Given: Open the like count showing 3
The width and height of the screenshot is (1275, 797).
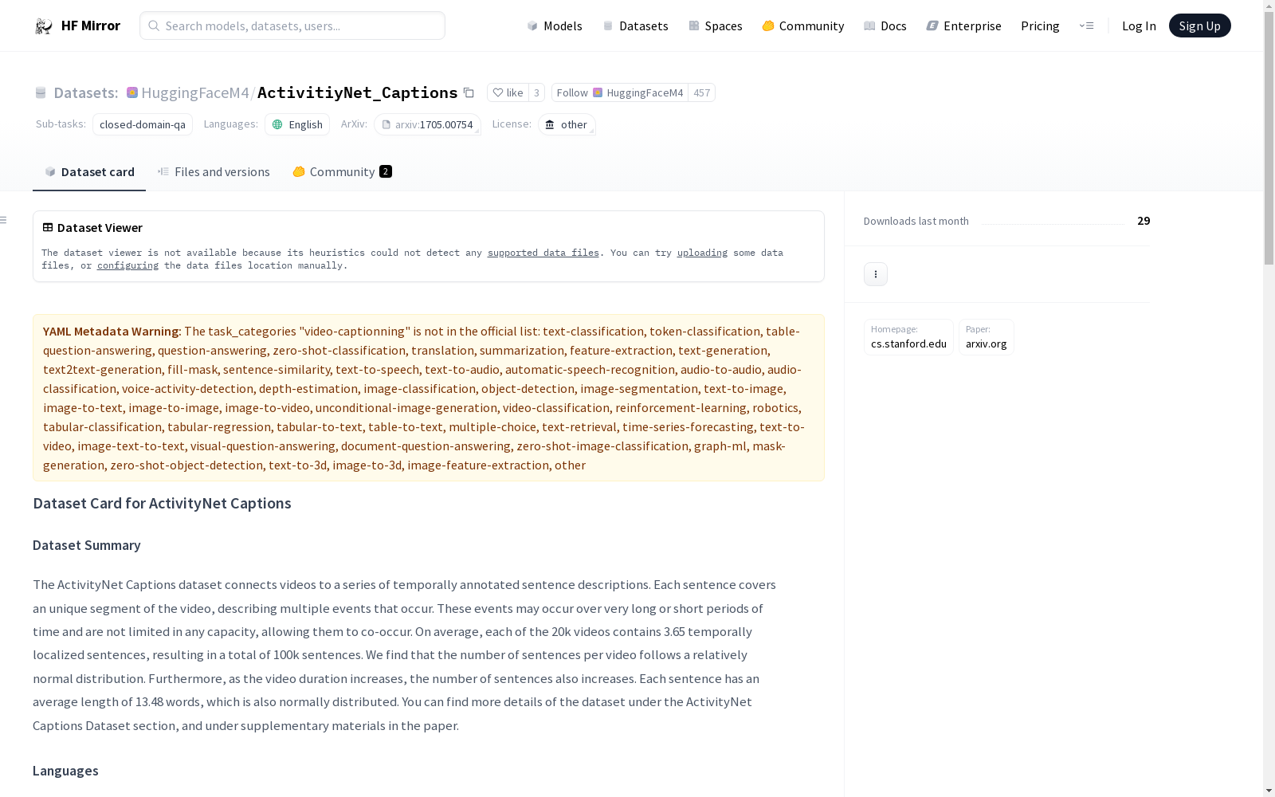Looking at the screenshot, I should [536, 92].
